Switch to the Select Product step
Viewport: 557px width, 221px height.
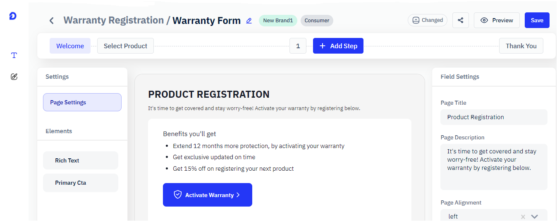pyautogui.click(x=125, y=46)
